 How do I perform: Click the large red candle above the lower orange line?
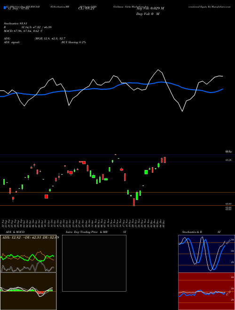click(46, 196)
